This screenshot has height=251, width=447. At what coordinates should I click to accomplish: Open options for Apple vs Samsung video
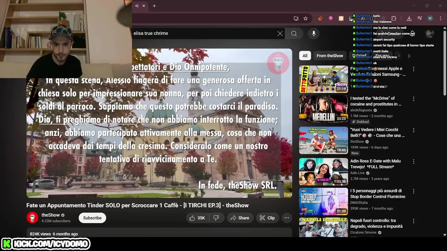[413, 69]
